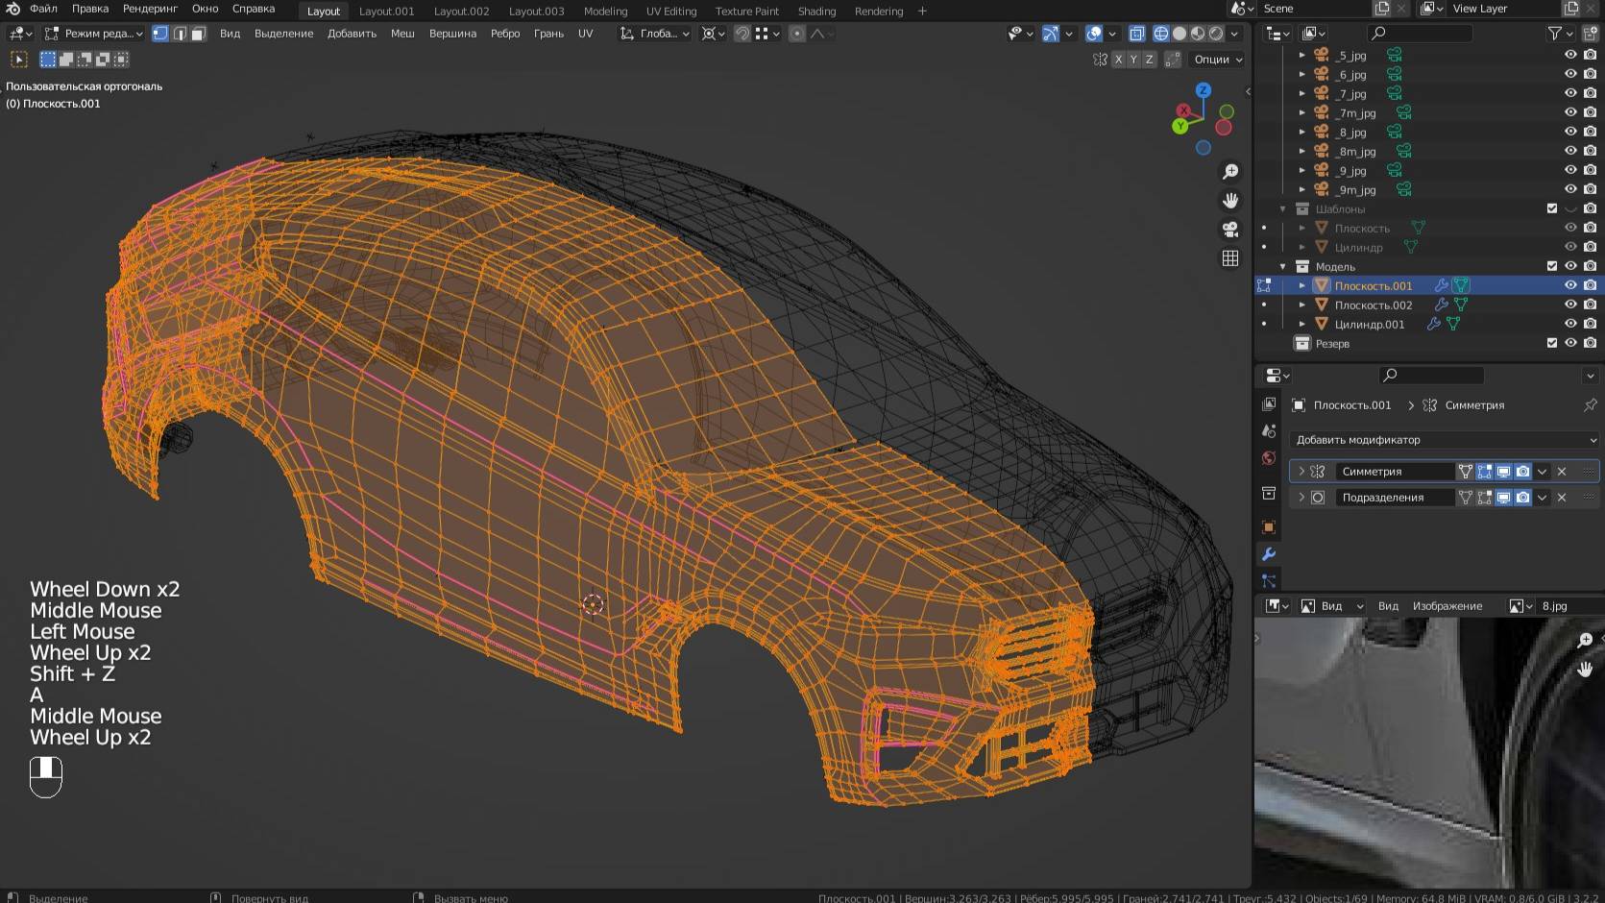This screenshot has height=903, width=1605.
Task: Switch to the Layout.002 workspace tab
Action: pyautogui.click(x=461, y=12)
